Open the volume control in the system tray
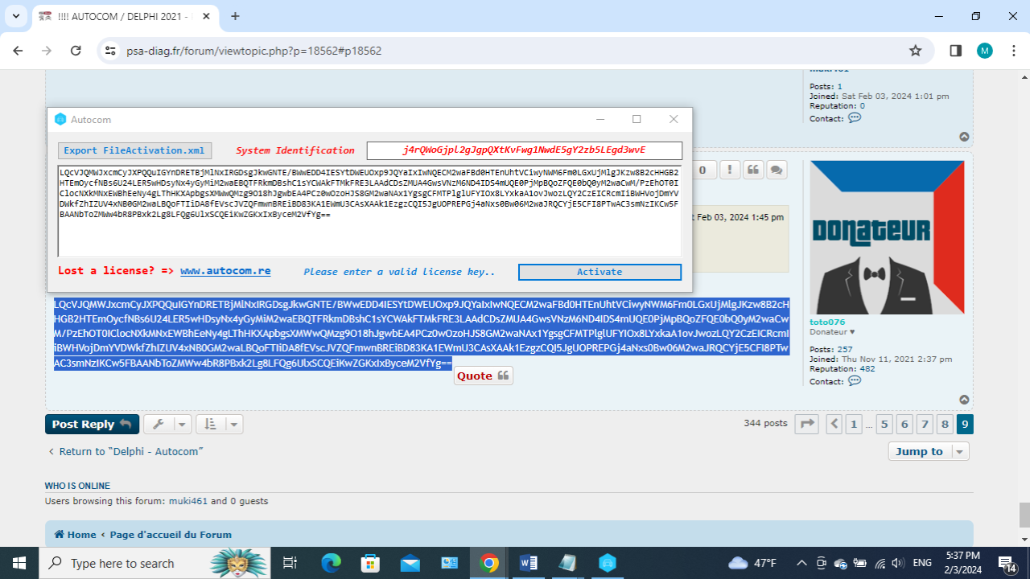Viewport: 1030px width, 579px height. (x=898, y=563)
